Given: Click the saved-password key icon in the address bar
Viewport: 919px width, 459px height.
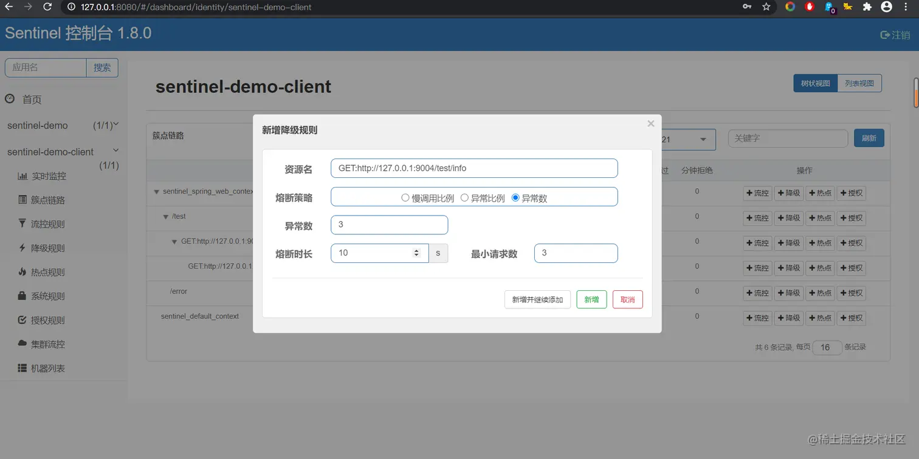Looking at the screenshot, I should (x=747, y=7).
